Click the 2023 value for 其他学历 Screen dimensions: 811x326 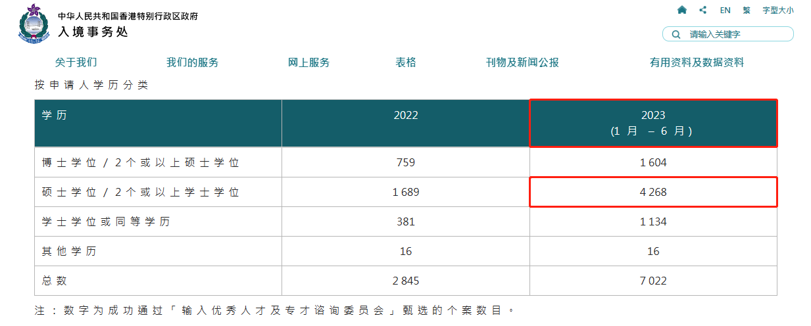[653, 252]
